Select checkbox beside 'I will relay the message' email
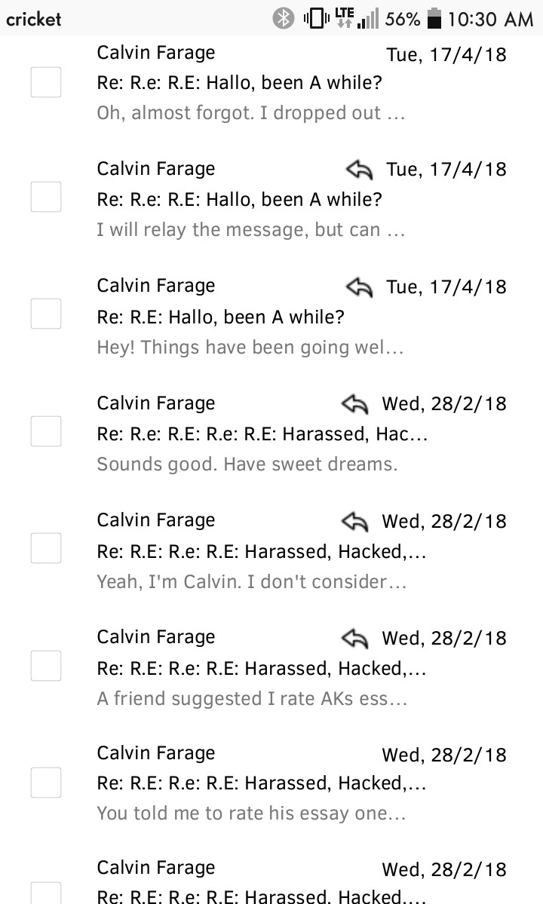 point(46,197)
